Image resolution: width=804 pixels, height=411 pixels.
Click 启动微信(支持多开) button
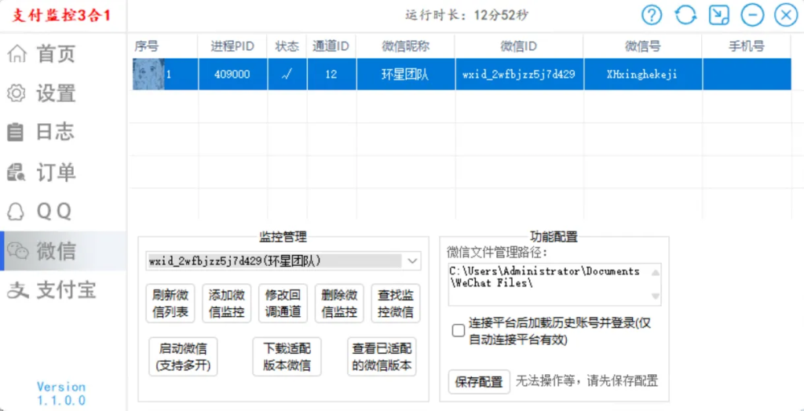(183, 357)
